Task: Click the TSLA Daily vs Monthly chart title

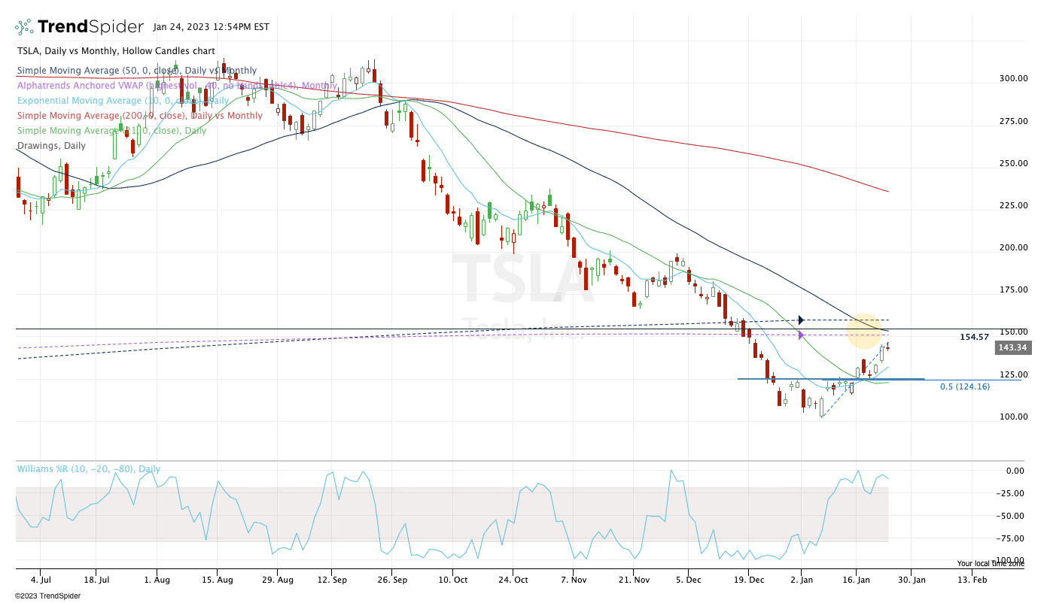Action: point(116,51)
